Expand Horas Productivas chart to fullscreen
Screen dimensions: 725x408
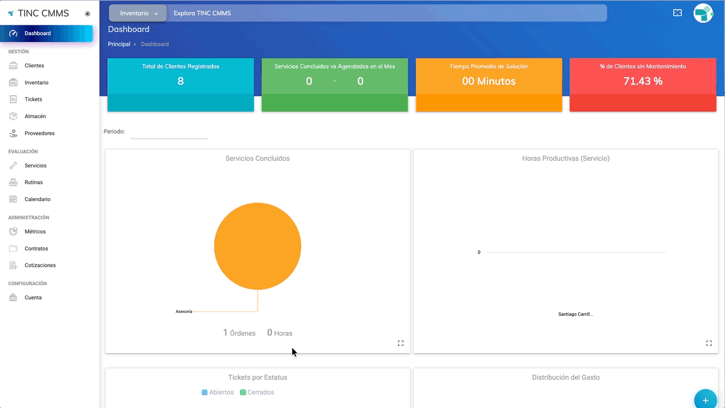tap(708, 343)
